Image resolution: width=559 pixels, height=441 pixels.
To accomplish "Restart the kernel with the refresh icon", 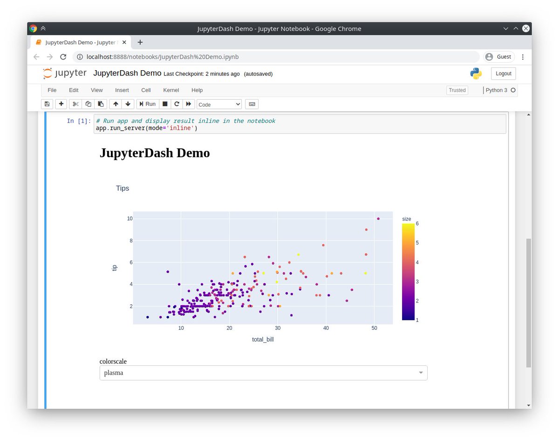I will (177, 104).
